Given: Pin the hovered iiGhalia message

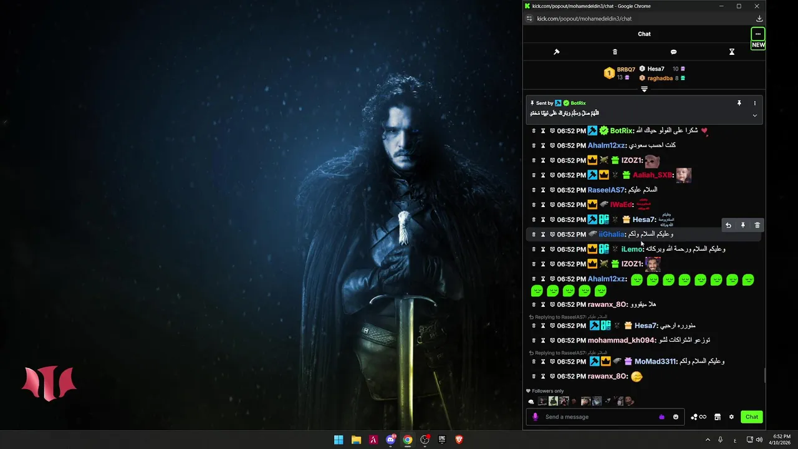Looking at the screenshot, I should [743, 225].
